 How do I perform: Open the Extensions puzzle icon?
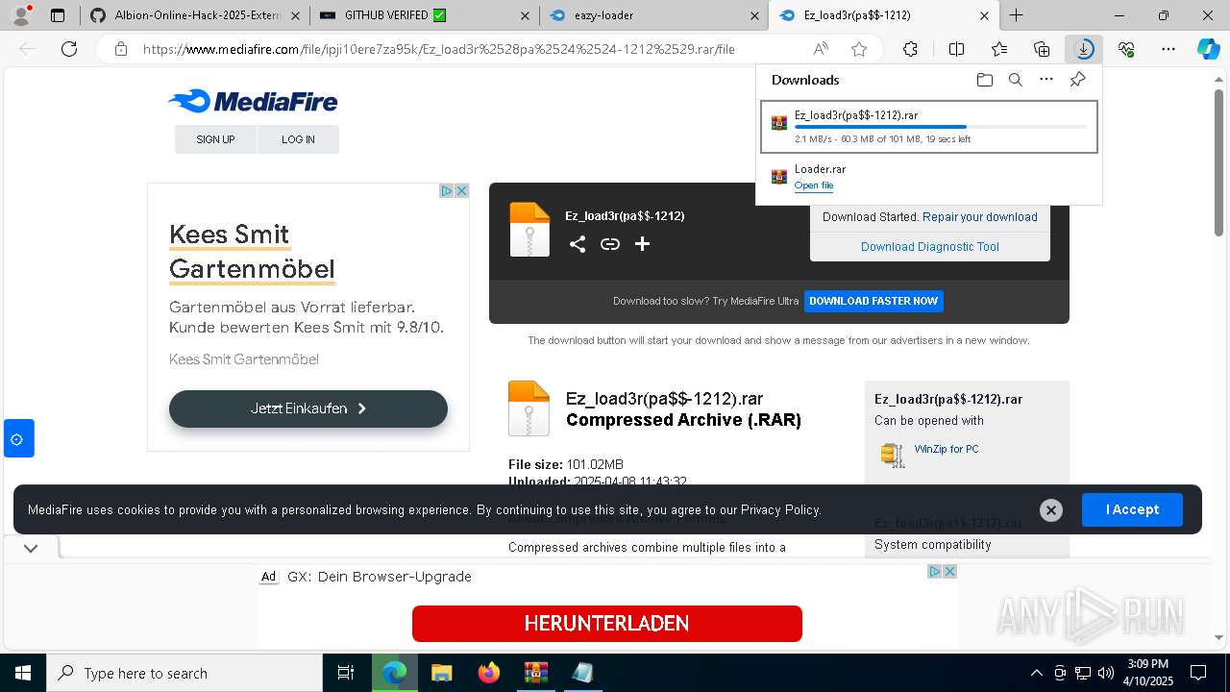(x=910, y=49)
